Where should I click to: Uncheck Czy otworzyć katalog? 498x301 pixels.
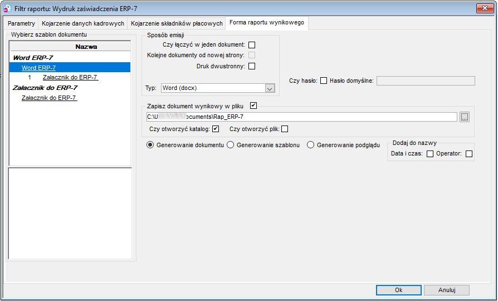216,129
